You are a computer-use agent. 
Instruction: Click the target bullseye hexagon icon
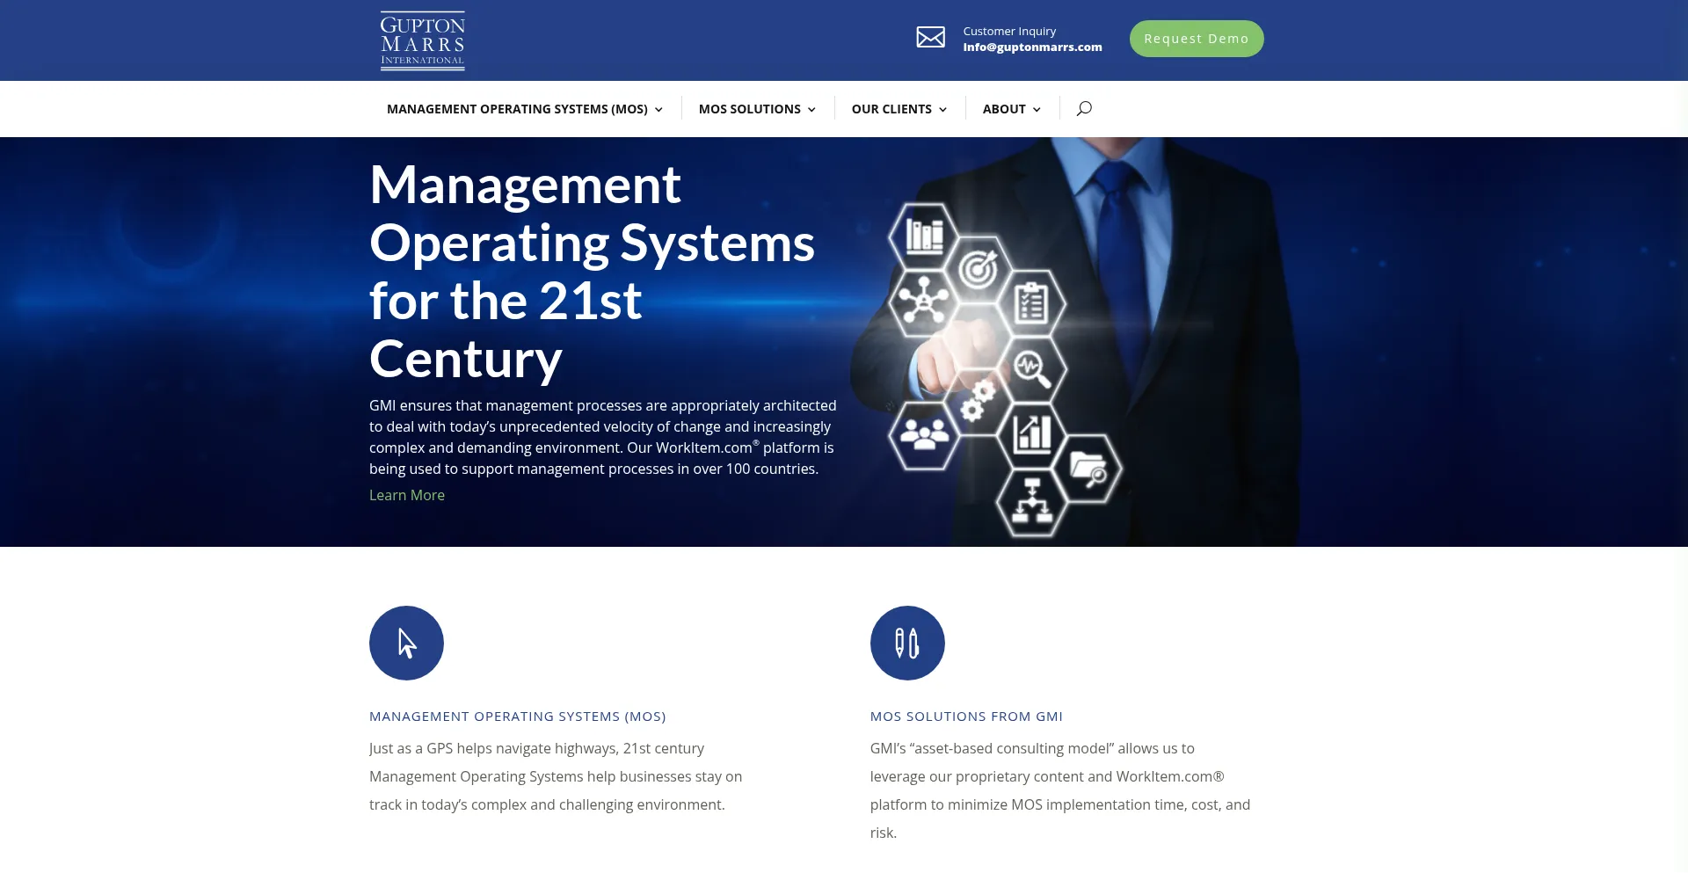coord(979,268)
